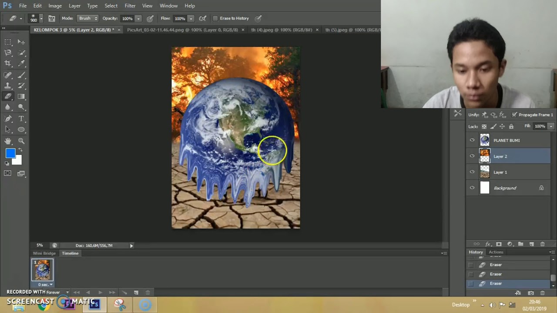The width and height of the screenshot is (557, 313).
Task: Open the brush panel toggle icon
Action: (x=51, y=18)
